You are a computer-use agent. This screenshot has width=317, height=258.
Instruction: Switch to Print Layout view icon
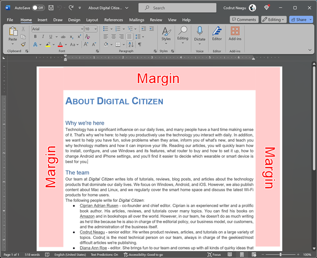coord(242,255)
